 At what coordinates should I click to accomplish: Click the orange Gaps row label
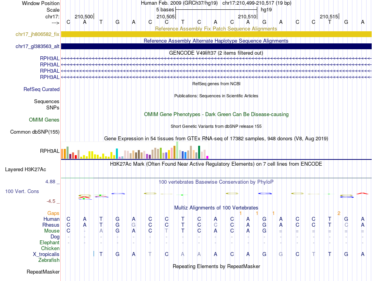coord(53,213)
